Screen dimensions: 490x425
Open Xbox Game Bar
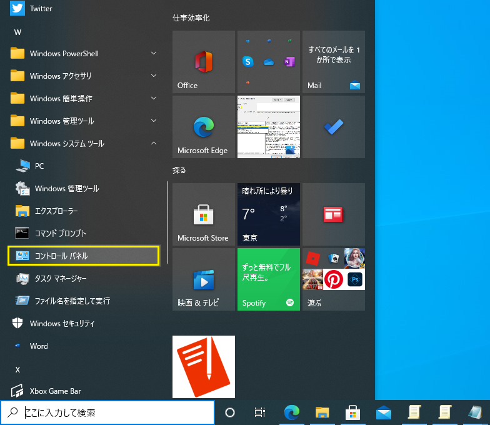pyautogui.click(x=84, y=391)
